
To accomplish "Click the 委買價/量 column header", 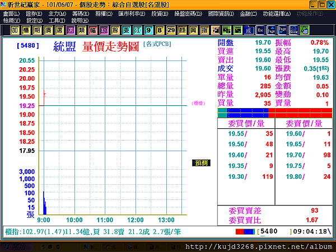I will [246, 123].
